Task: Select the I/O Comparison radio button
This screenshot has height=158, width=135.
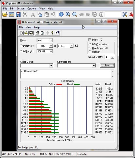Action: pos(90,44)
